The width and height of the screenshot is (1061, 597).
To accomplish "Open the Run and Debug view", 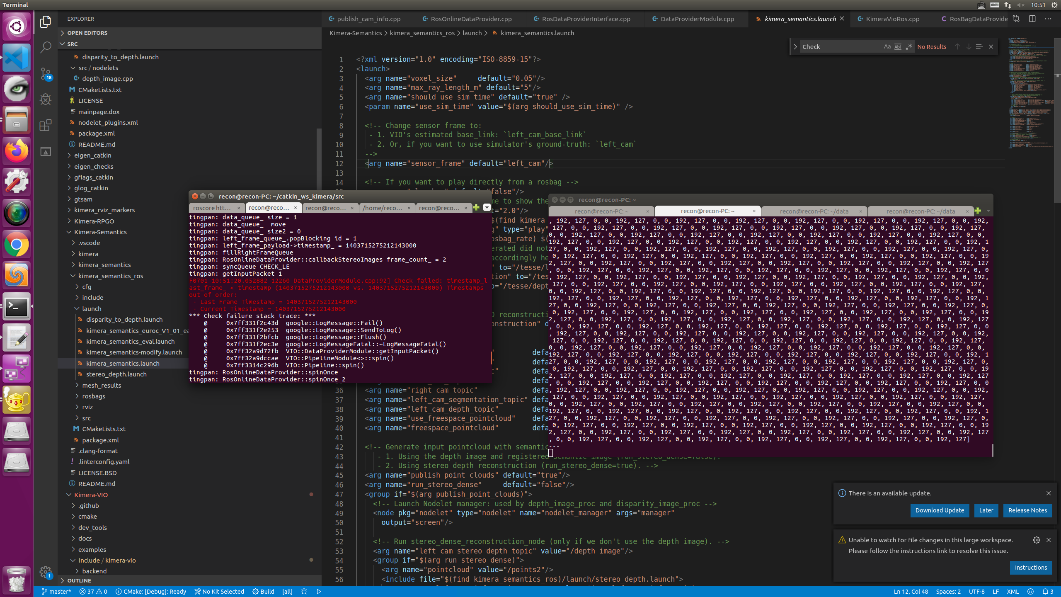I will pyautogui.click(x=46, y=99).
